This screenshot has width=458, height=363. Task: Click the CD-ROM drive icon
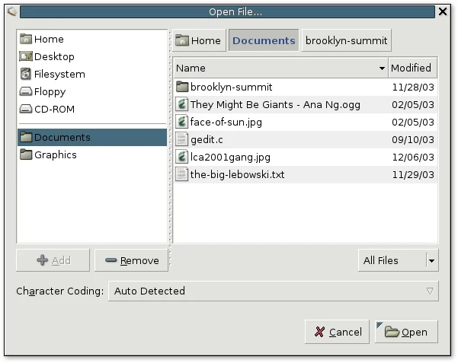click(26, 109)
